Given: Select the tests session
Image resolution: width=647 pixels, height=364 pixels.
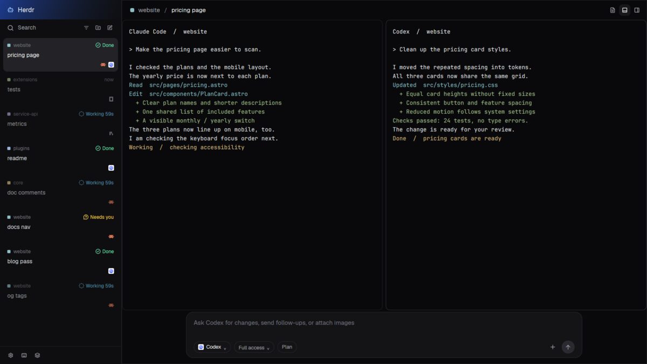Looking at the screenshot, I should [x=60, y=90].
